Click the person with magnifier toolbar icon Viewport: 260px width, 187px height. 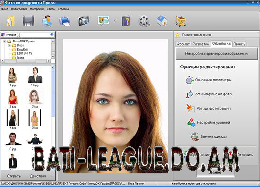pyautogui.click(x=47, y=21)
